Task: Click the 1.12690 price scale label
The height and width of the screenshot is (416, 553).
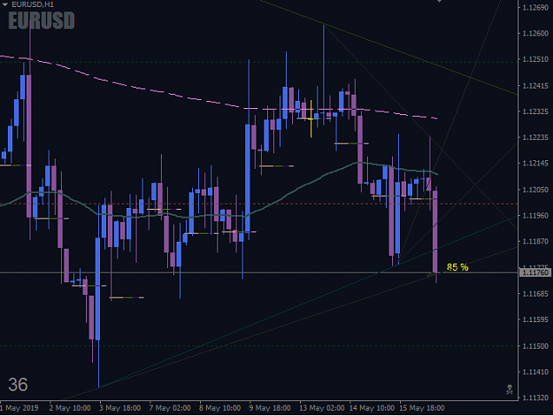Action: (535, 7)
